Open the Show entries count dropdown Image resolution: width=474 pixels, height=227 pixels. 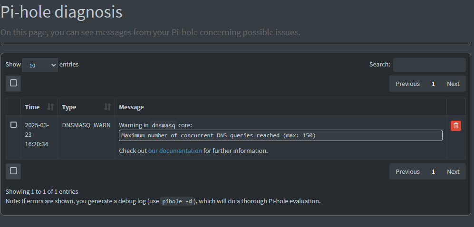(40, 65)
